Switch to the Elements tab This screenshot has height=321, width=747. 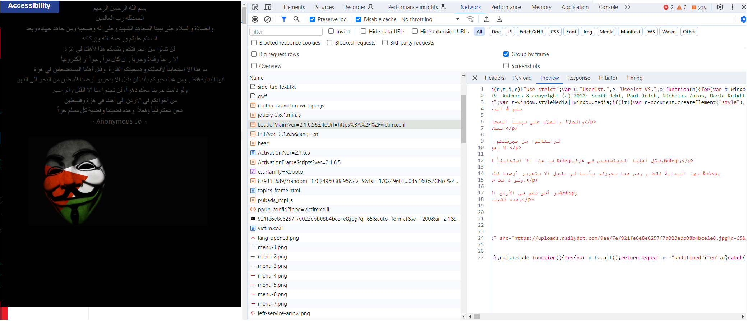[294, 7]
